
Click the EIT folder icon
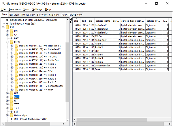[x=12, y=101]
